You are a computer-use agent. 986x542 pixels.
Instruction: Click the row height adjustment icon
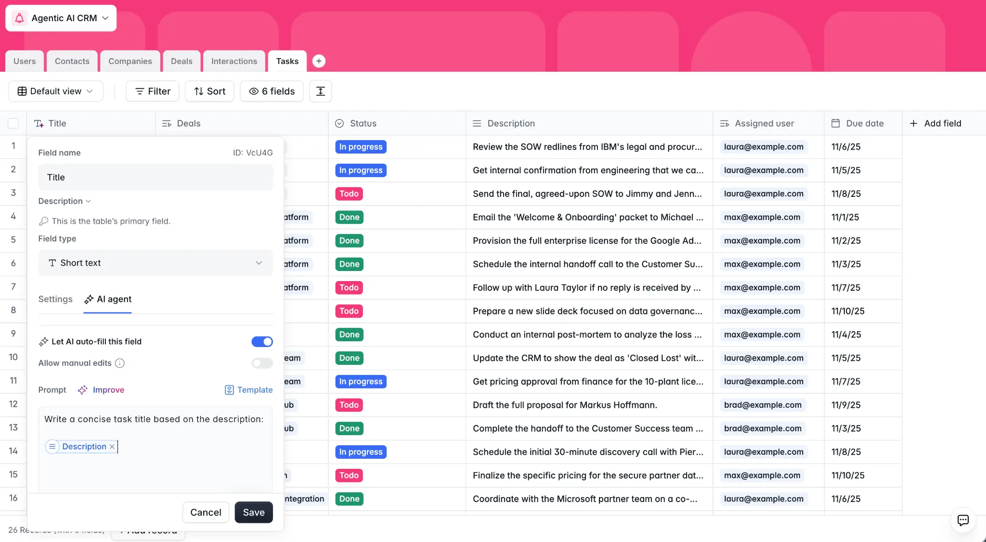[320, 91]
